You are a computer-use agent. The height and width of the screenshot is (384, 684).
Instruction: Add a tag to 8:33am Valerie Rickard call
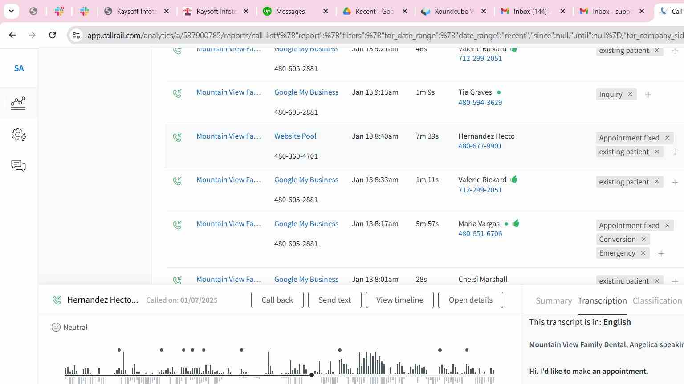675,183
